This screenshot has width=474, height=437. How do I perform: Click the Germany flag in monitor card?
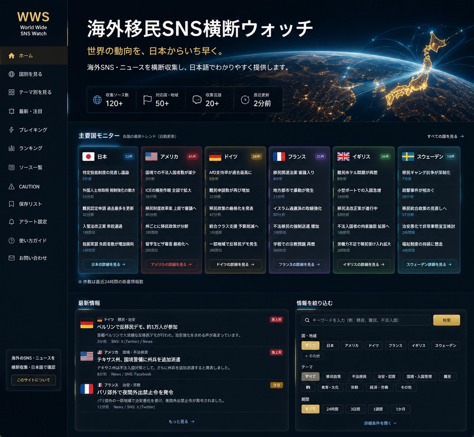point(215,156)
